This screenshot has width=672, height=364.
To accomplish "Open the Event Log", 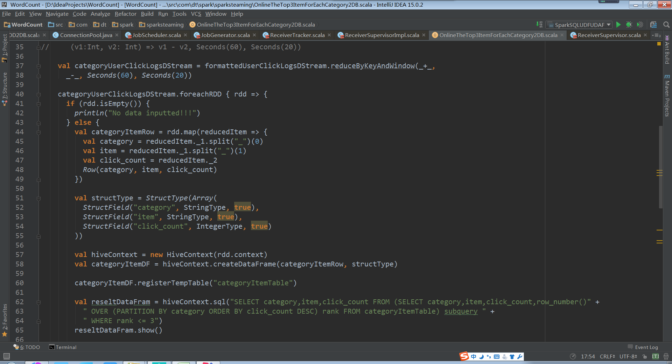I will coord(643,347).
